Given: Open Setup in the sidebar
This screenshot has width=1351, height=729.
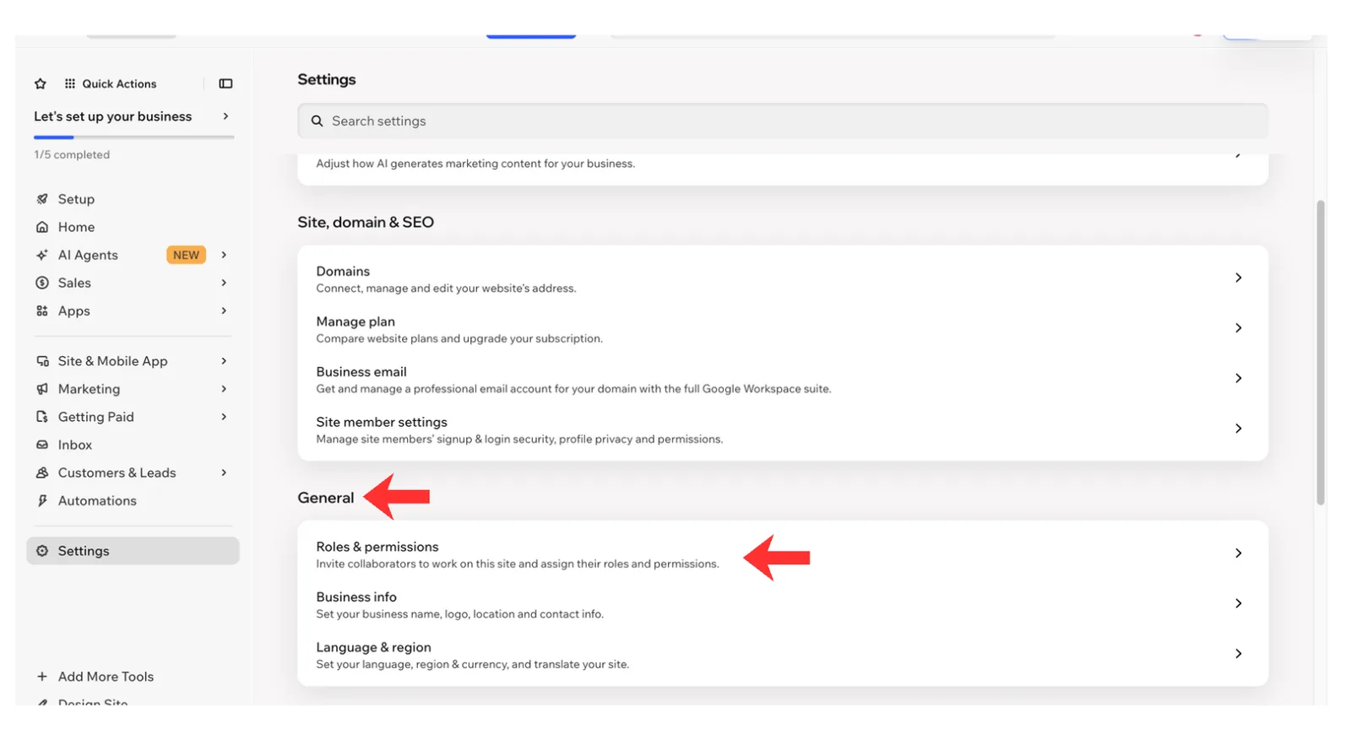Looking at the screenshot, I should tap(133, 199).
